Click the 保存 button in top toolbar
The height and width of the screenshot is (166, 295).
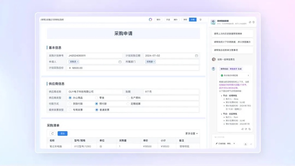tap(185, 20)
